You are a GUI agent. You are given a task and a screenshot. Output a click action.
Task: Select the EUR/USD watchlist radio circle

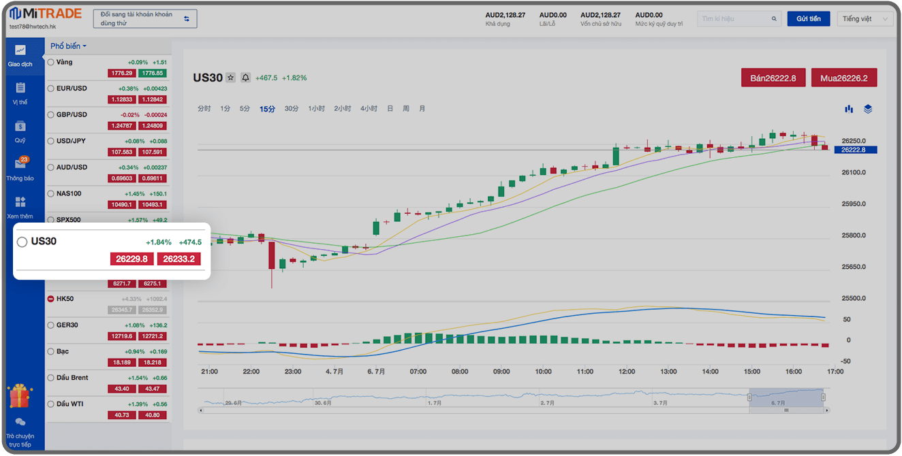pyautogui.click(x=50, y=88)
